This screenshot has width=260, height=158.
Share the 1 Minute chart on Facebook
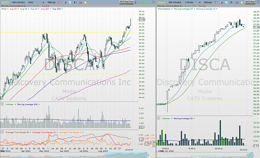pyautogui.click(x=232, y=2)
